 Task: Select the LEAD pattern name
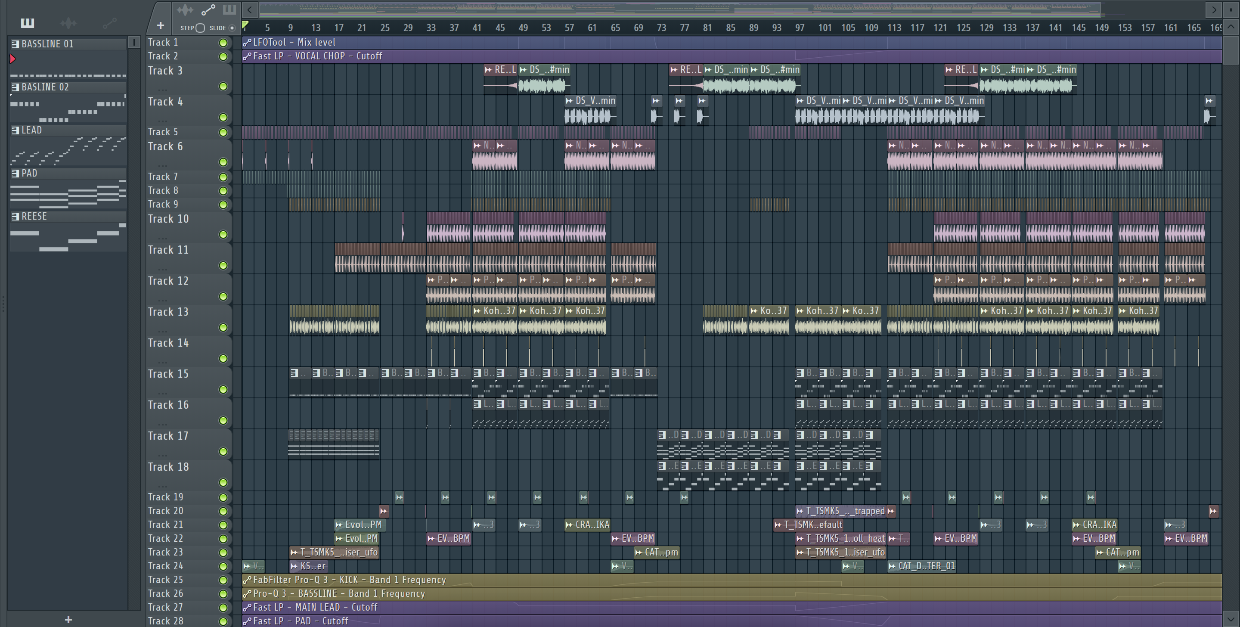pos(32,130)
